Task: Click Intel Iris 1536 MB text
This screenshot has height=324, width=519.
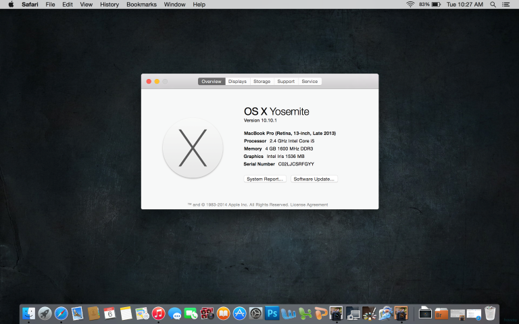Action: pos(285,157)
